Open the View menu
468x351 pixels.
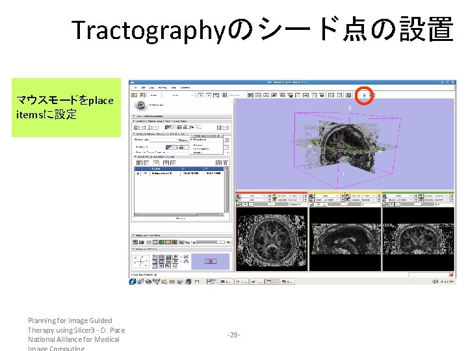click(x=151, y=88)
